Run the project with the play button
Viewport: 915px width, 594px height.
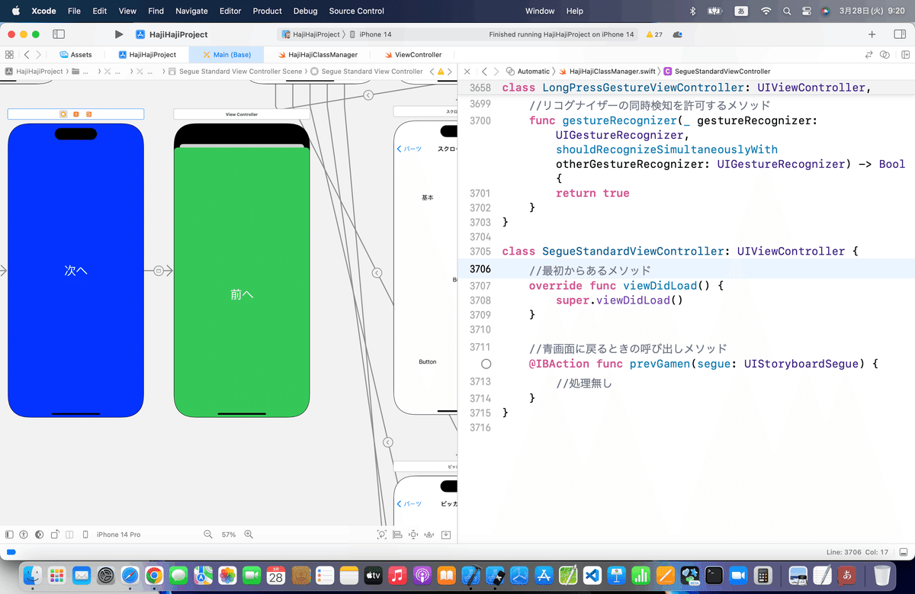pyautogui.click(x=119, y=34)
